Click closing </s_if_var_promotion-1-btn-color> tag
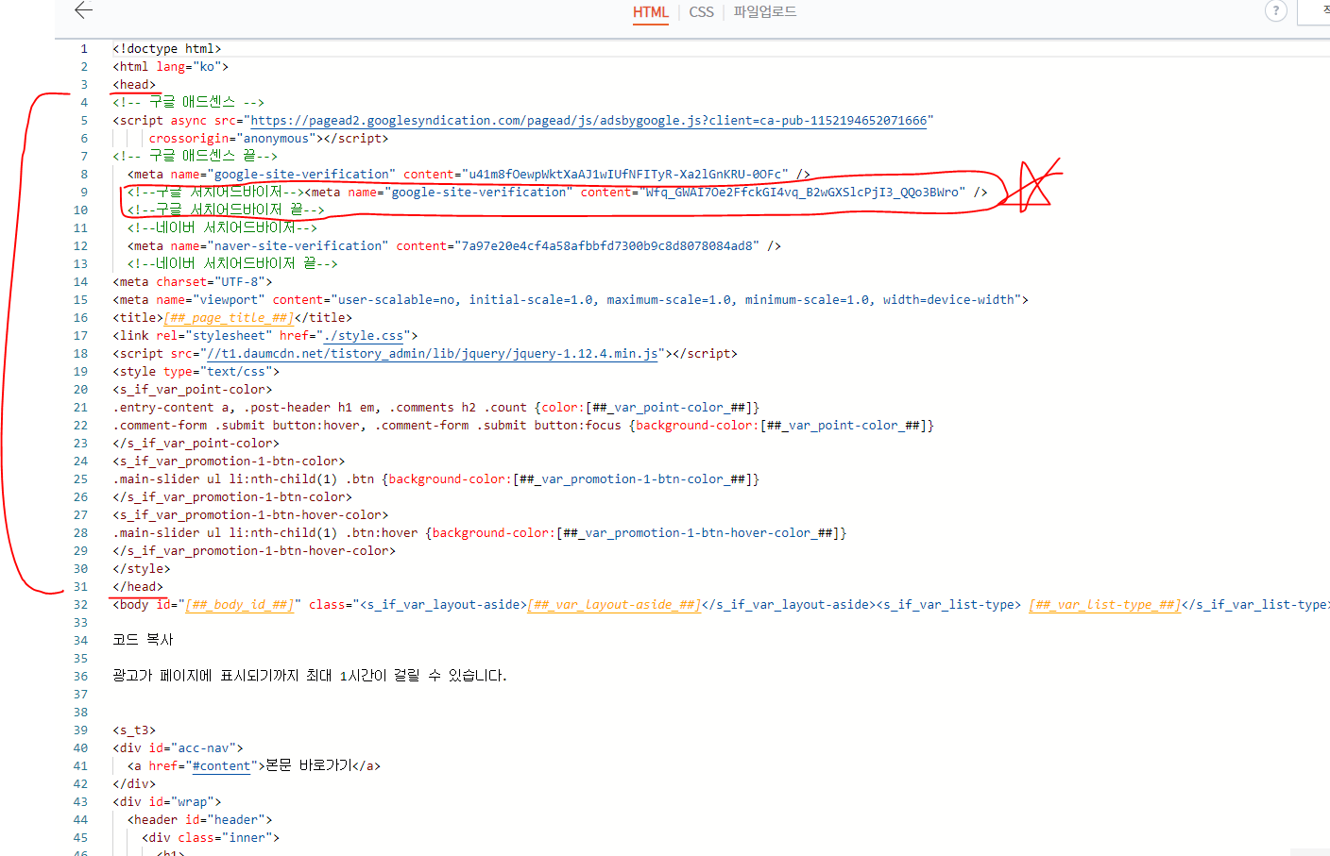1330x856 pixels. point(232,497)
